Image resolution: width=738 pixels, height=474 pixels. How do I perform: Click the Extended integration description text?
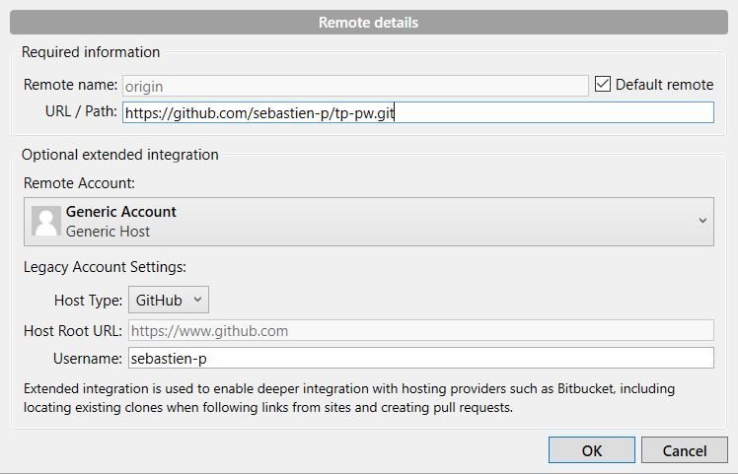coord(349,398)
